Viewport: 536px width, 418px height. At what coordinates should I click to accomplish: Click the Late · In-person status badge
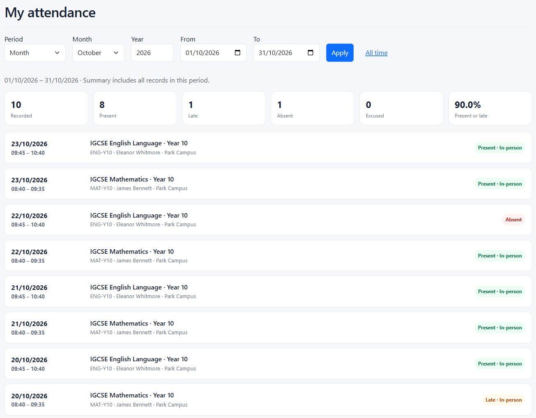coord(504,400)
